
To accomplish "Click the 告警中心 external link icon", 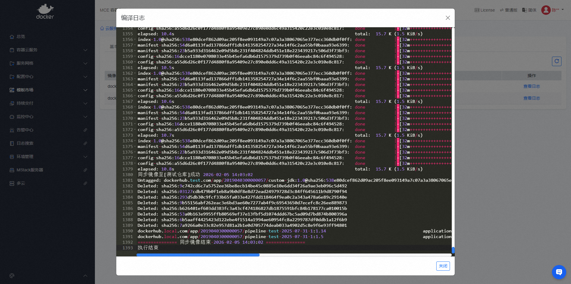I will 85,130.
